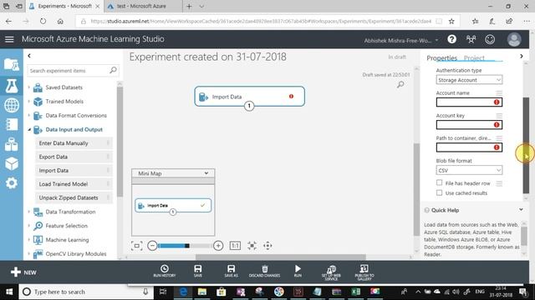Click the canvas search magnifier icon
The width and height of the screenshot is (535, 300).
[x=400, y=84]
